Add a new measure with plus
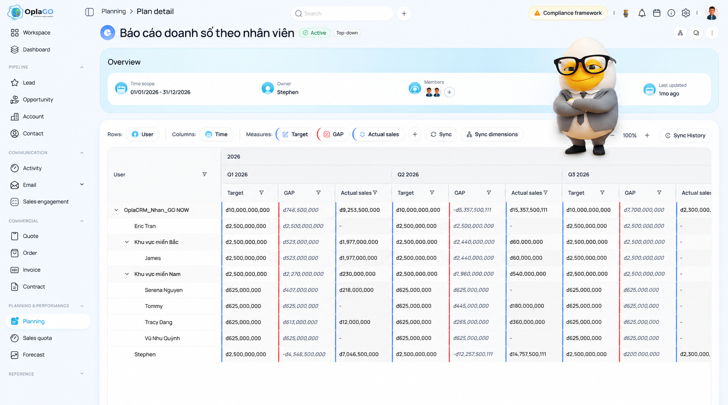The height and width of the screenshot is (405, 728). point(415,135)
